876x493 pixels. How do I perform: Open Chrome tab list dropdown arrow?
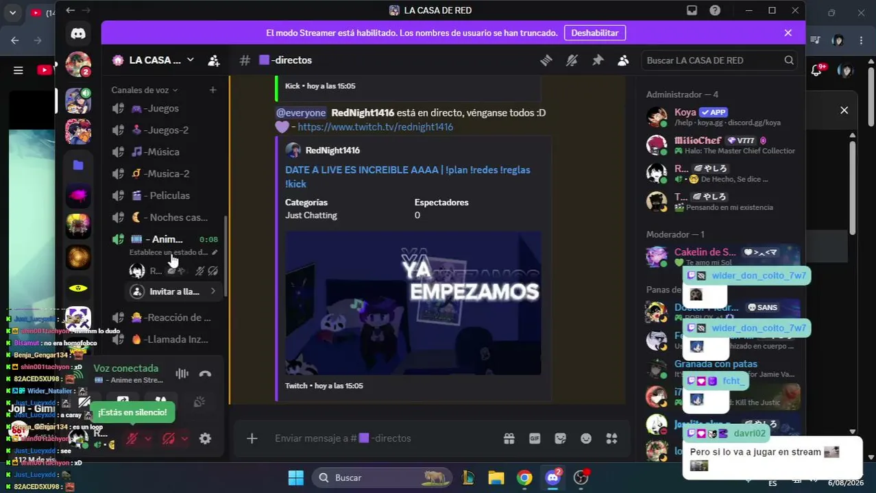pyautogui.click(x=12, y=12)
